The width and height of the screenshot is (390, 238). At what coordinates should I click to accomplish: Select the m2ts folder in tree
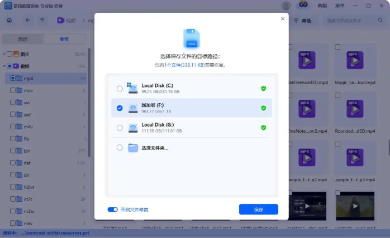pyautogui.click(x=46, y=211)
